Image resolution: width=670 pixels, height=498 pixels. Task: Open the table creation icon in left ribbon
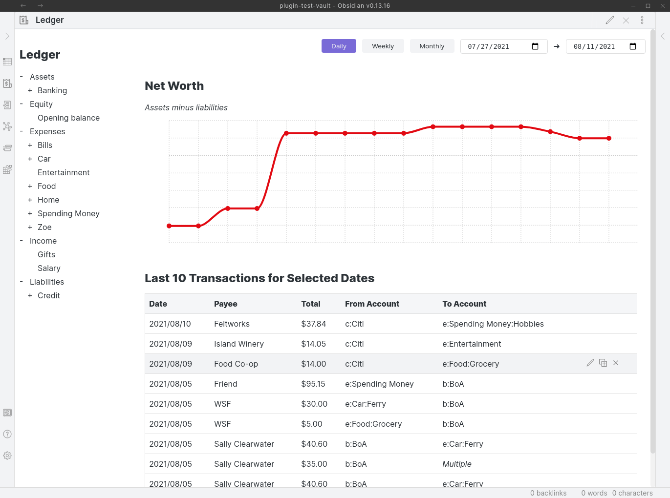(x=7, y=62)
